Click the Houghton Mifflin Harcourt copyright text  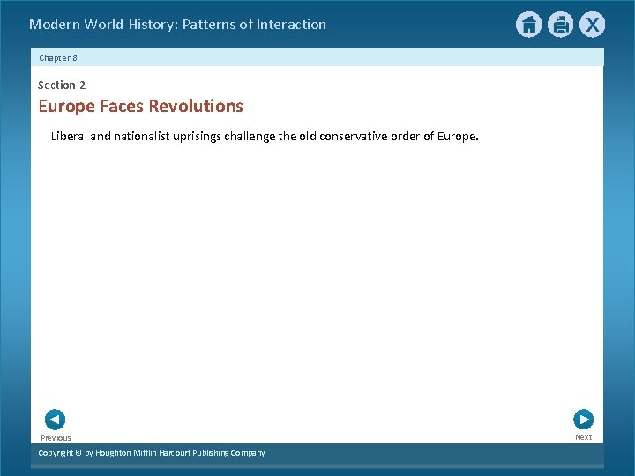[x=152, y=453]
